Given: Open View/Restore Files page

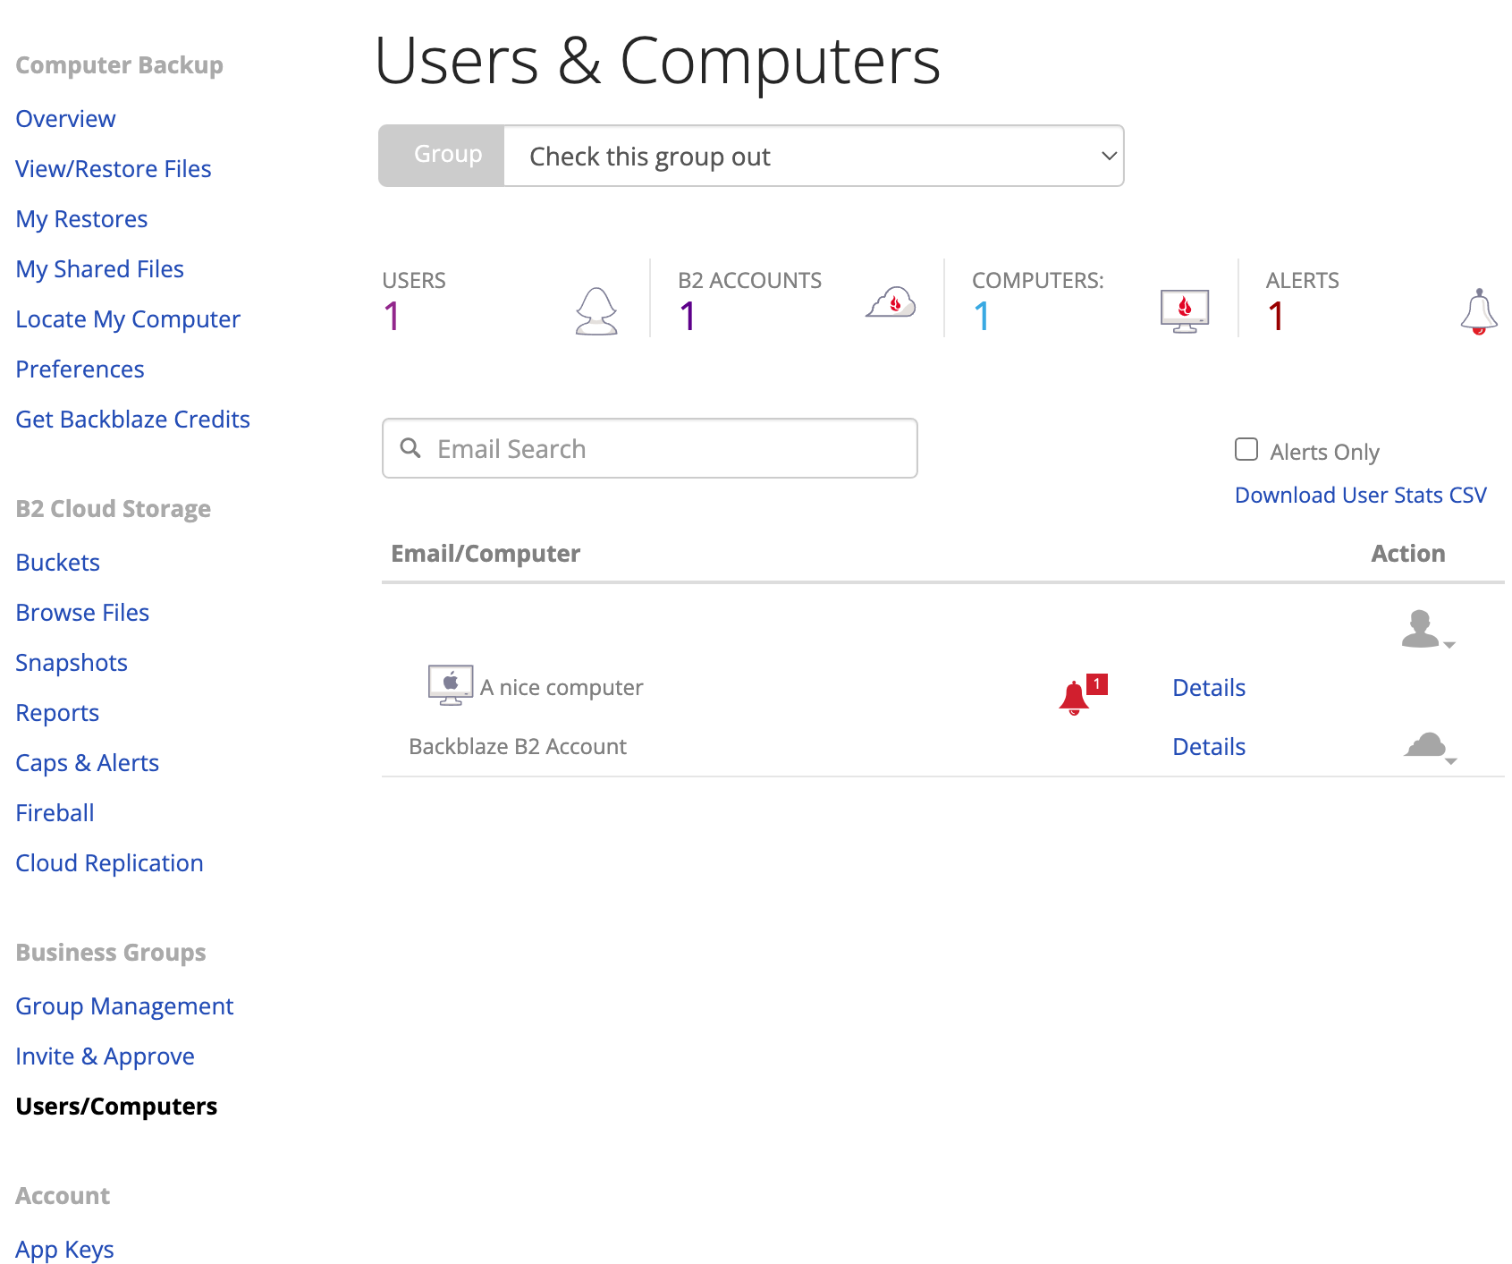Looking at the screenshot, I should point(114,168).
